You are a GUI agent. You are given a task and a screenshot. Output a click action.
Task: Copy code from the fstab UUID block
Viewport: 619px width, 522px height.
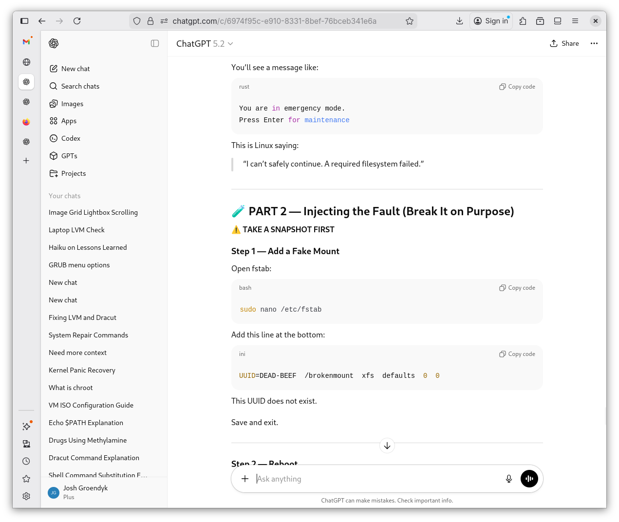point(517,354)
